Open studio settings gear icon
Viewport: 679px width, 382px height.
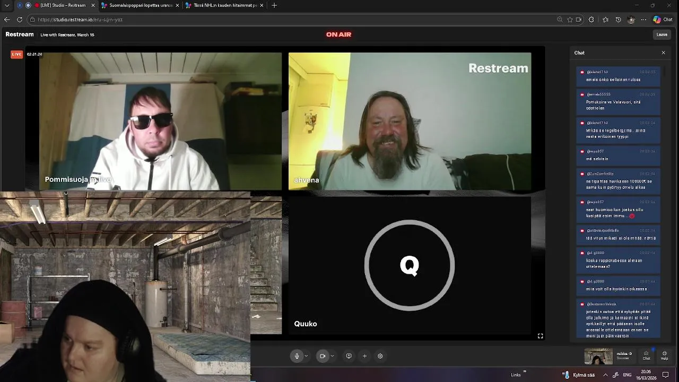point(380,356)
